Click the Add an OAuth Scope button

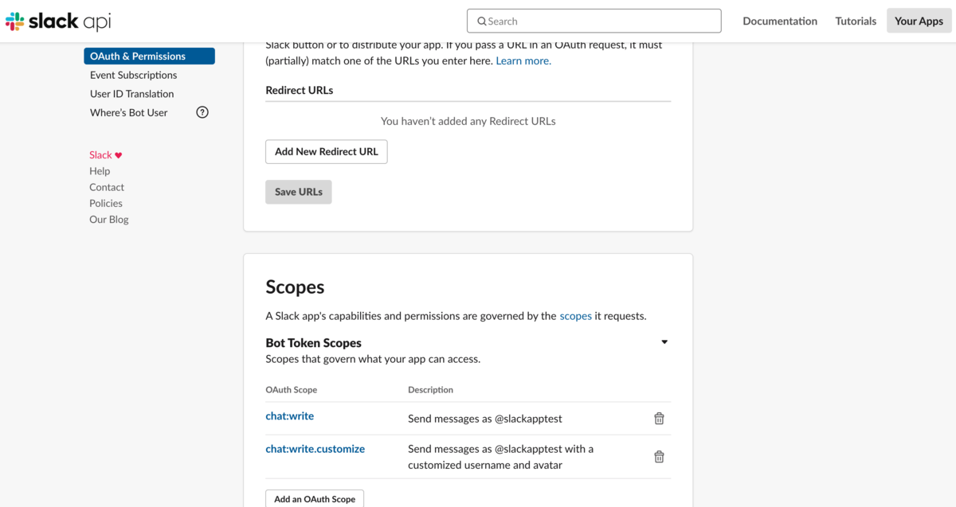tap(315, 498)
